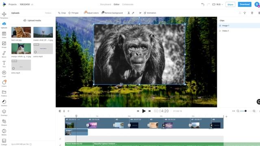
Task: Play the video preview
Action: pos(144,111)
